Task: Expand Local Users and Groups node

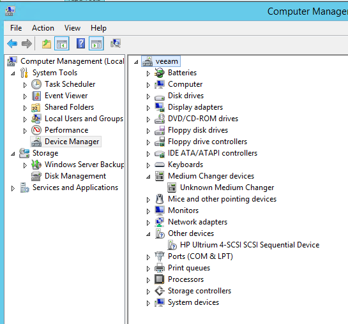Action: click(25, 119)
